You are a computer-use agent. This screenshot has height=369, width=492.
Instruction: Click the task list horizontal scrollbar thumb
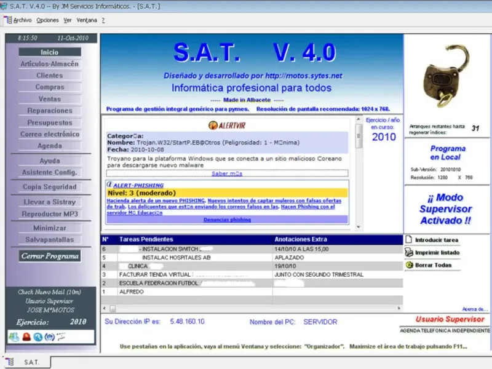(113, 309)
